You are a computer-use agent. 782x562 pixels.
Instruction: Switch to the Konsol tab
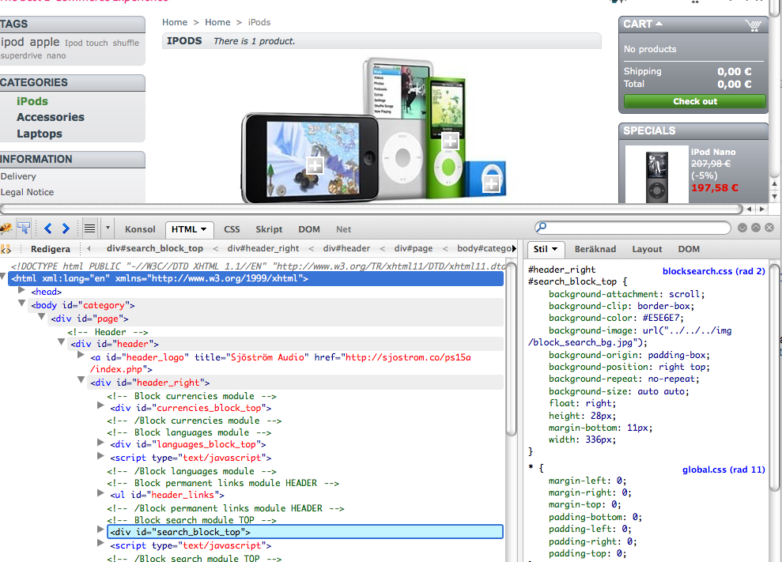tap(140, 229)
